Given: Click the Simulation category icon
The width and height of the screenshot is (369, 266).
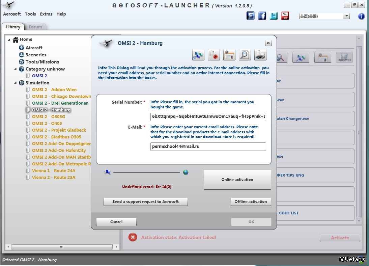Looking at the screenshot, I should [22, 83].
